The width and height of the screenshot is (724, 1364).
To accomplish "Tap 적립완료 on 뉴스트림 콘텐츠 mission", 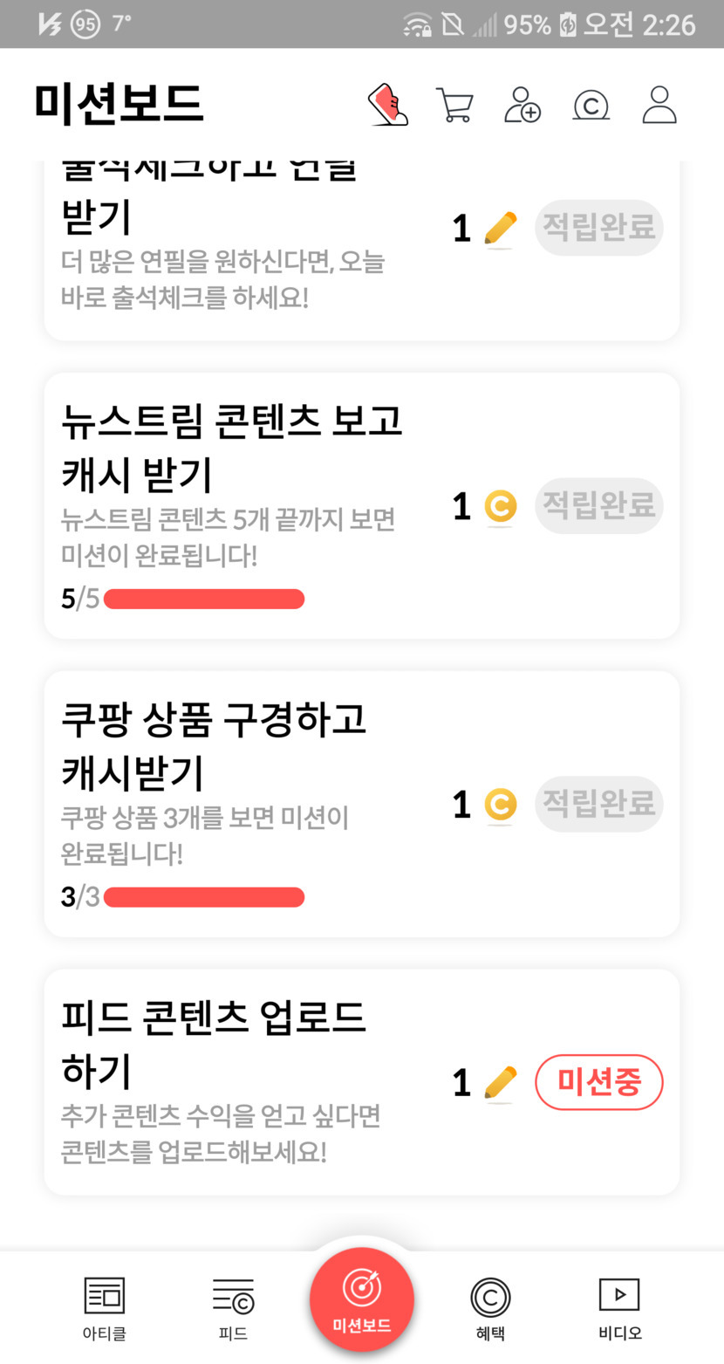I will click(598, 505).
